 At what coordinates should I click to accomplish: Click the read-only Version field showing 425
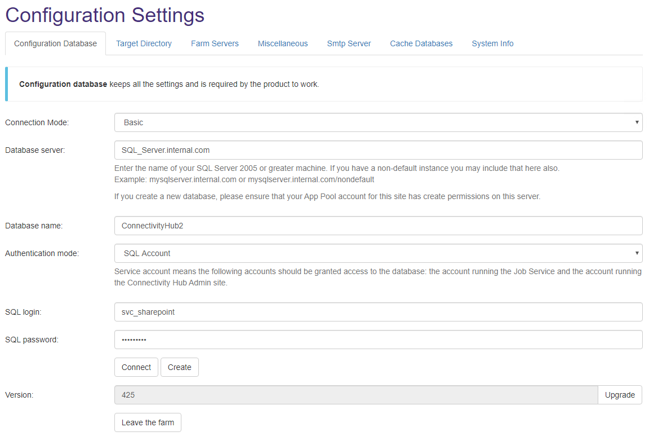coord(355,395)
